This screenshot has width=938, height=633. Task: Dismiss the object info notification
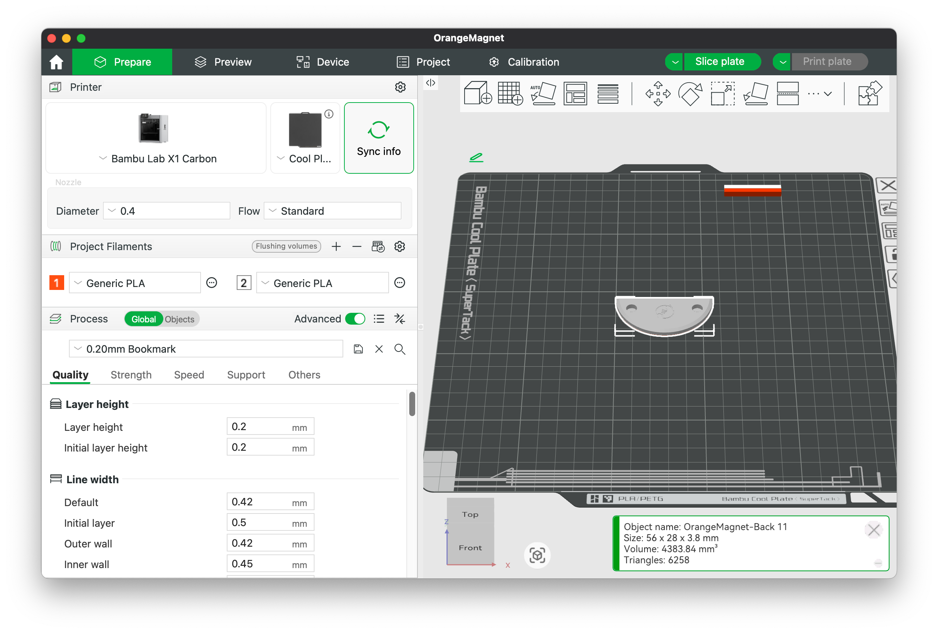pyautogui.click(x=874, y=530)
